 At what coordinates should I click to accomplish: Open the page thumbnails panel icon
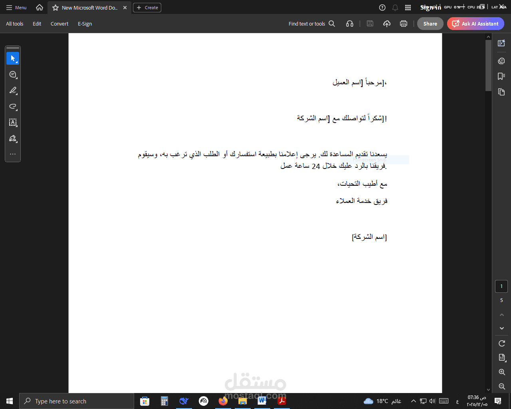coord(501,92)
